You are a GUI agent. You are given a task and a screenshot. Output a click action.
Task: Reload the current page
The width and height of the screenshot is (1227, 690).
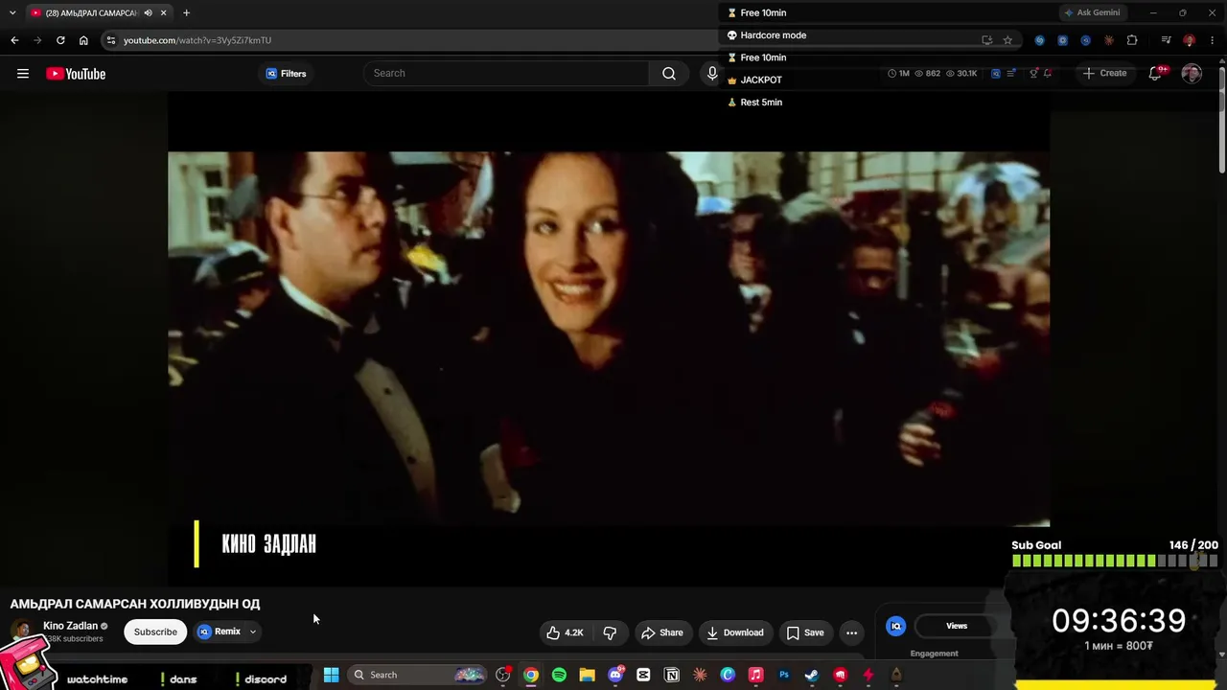click(x=60, y=40)
